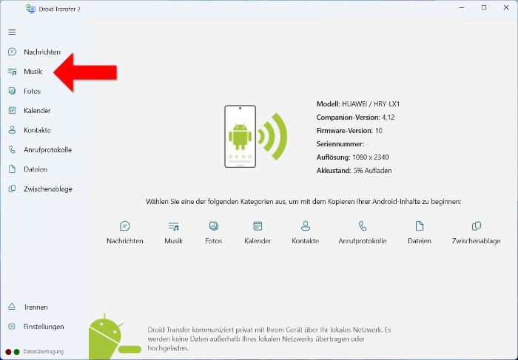Click the Dateien category icon in main panel
518x360 pixels.
[x=420, y=226]
